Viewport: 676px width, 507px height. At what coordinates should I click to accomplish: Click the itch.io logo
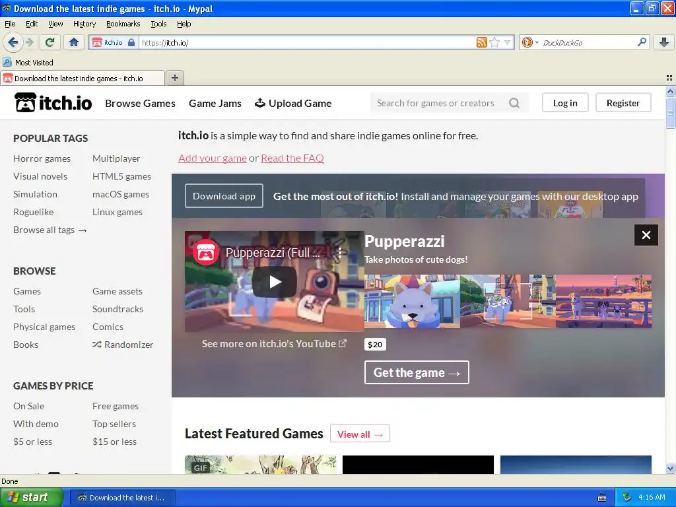53,102
